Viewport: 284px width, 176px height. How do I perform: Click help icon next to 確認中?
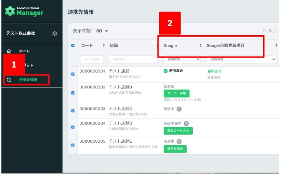coord(179,109)
